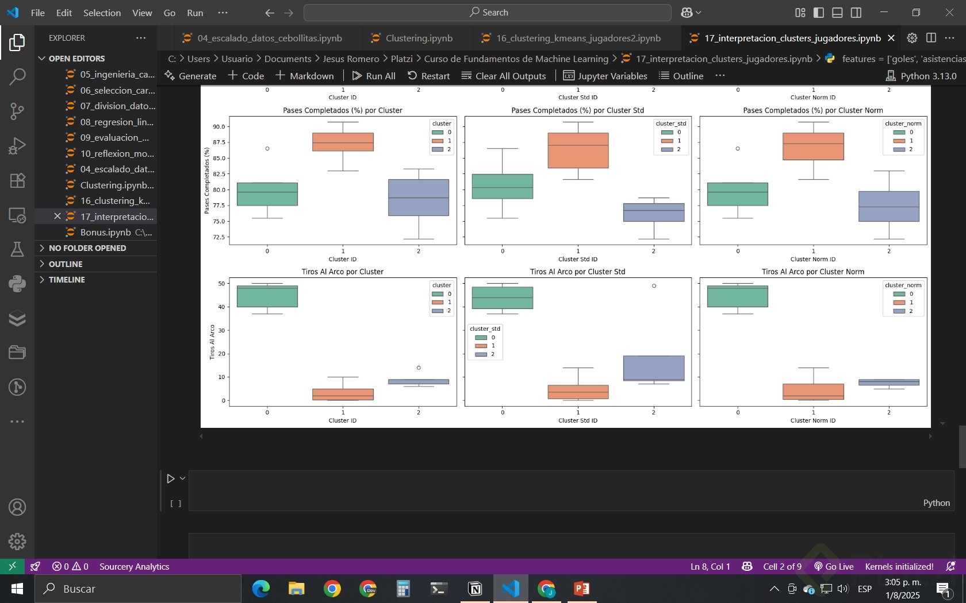Image resolution: width=966 pixels, height=603 pixels.
Task: Open the Manage gear menu
Action: coord(17,542)
